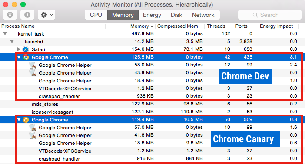Open the process info inspector button
The image size is (305, 164).
[27, 15]
